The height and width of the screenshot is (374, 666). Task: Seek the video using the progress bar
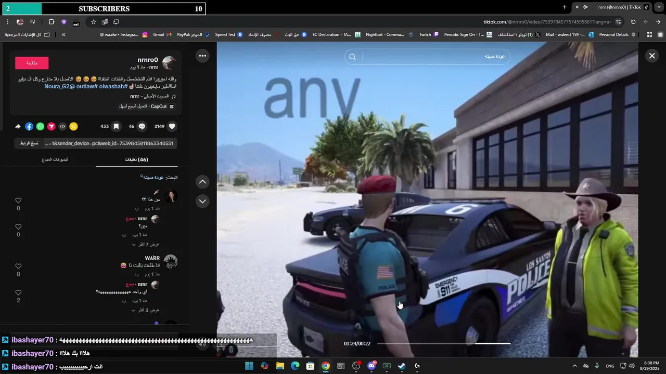coord(444,343)
